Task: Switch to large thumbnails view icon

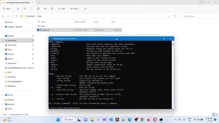Action: (x=217, y=114)
